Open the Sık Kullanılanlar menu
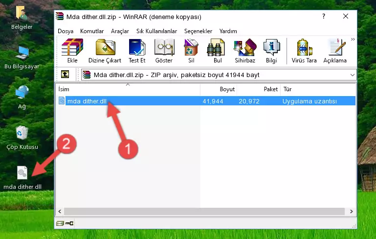This screenshot has width=376, height=239. [156, 31]
